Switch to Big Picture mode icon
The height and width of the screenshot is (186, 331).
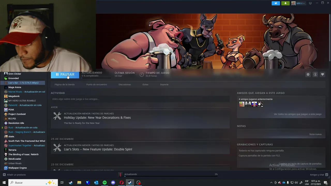tap(310, 3)
